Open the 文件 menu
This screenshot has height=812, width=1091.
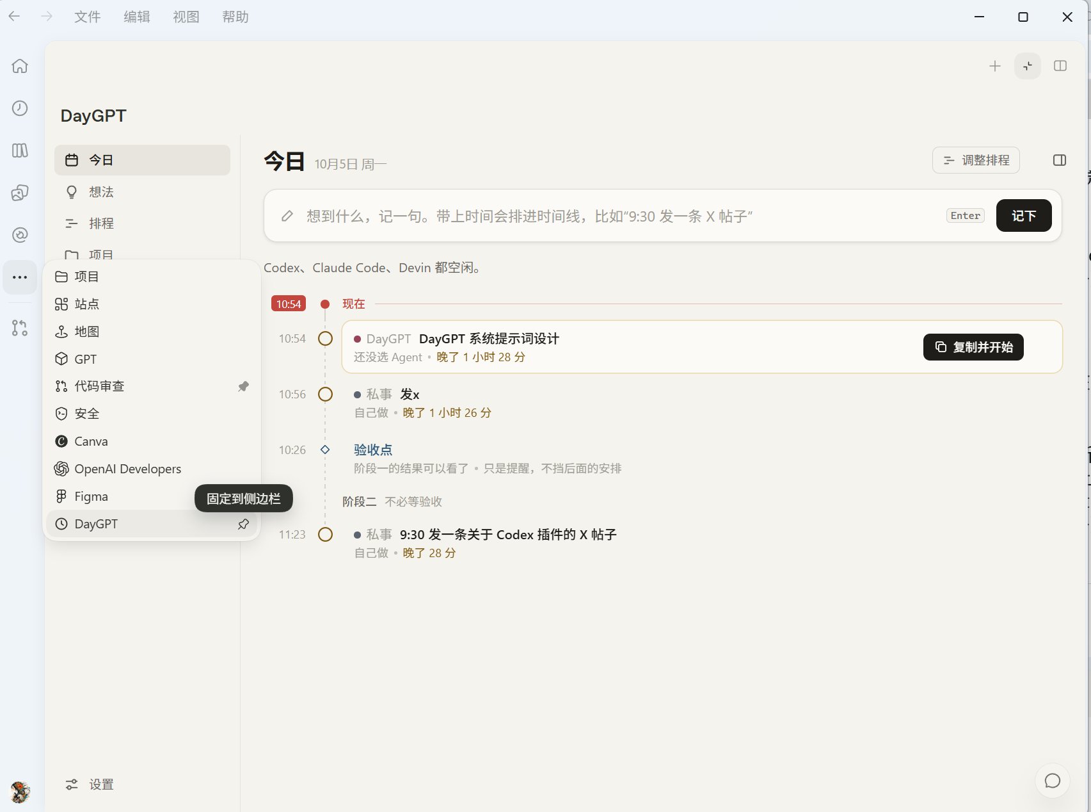pyautogui.click(x=87, y=17)
